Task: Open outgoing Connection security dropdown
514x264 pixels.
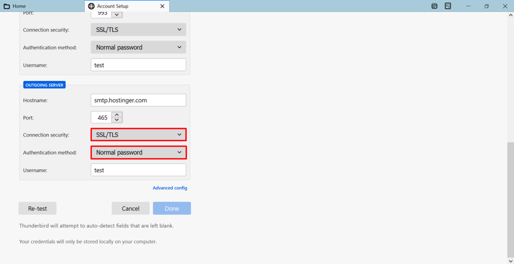Action: pyautogui.click(x=139, y=135)
